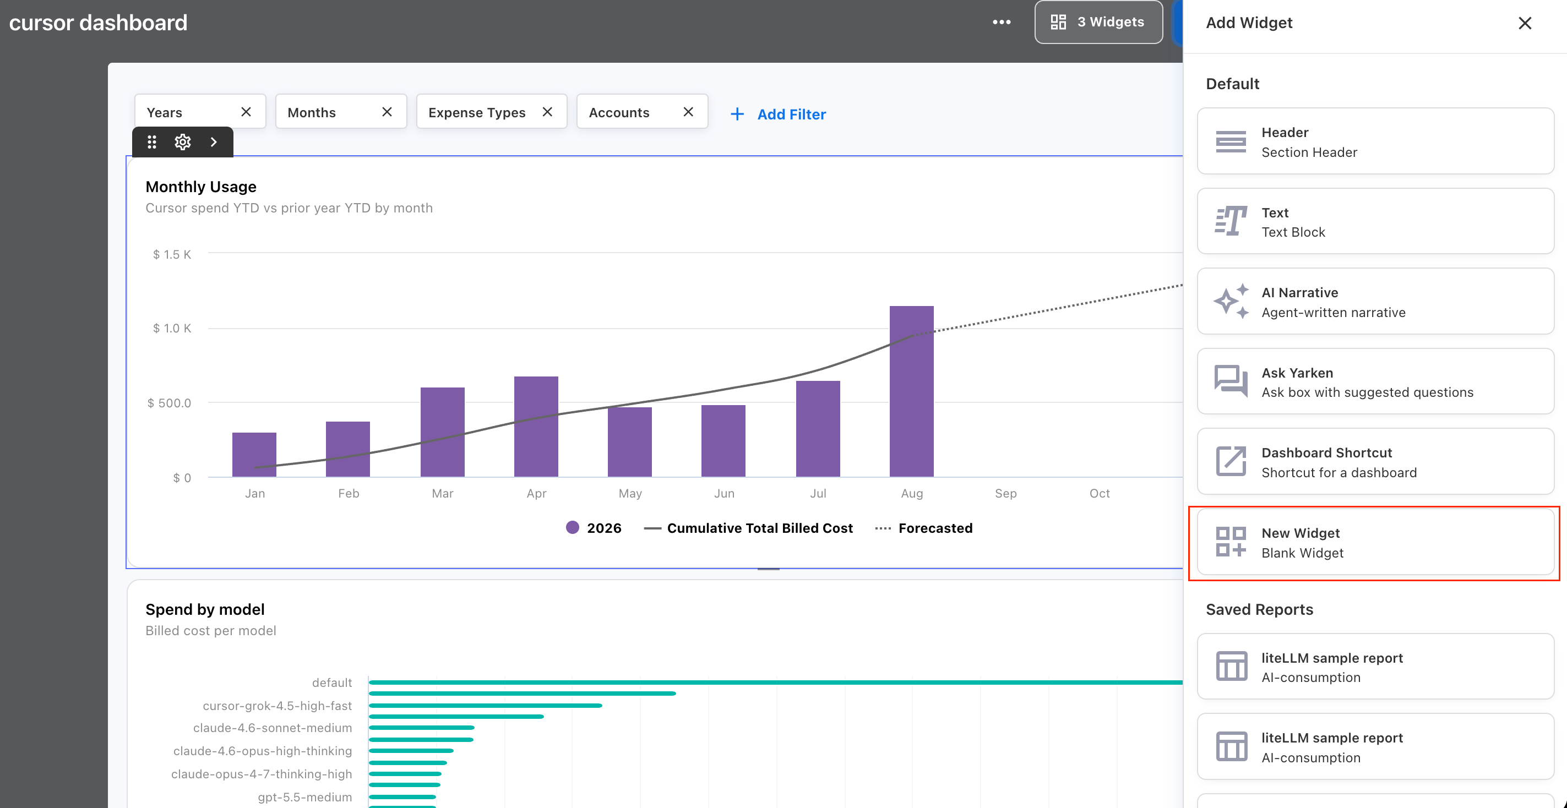The height and width of the screenshot is (808, 1567).
Task: Click the Dashboard Shortcut arrow icon
Action: 1231,461
